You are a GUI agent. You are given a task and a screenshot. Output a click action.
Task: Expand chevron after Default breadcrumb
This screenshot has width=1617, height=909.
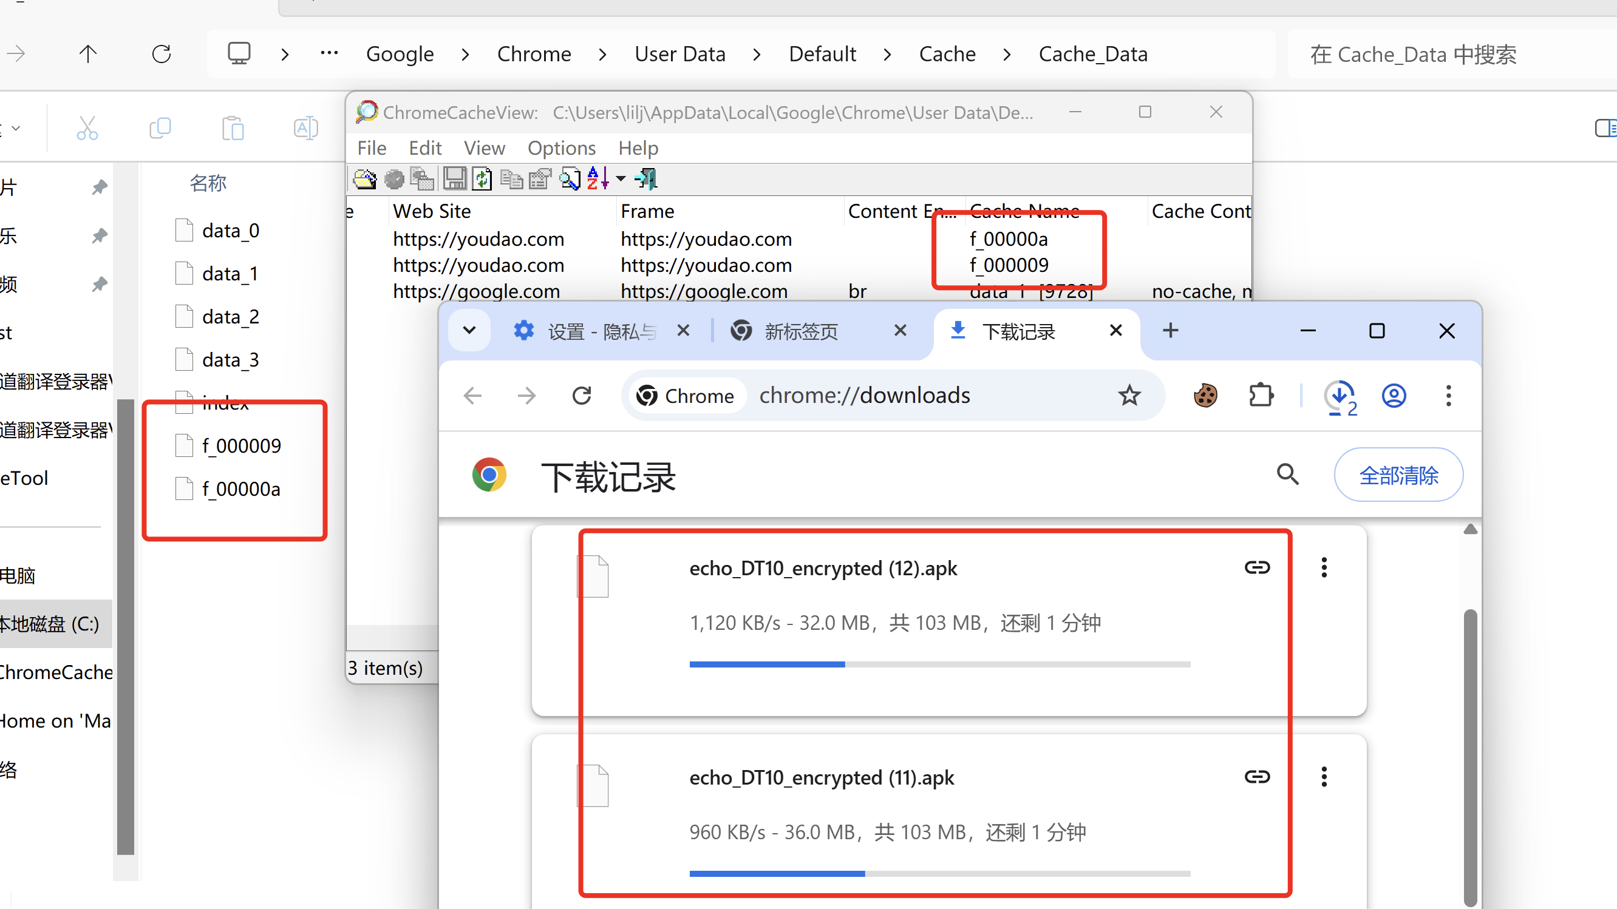[887, 55]
